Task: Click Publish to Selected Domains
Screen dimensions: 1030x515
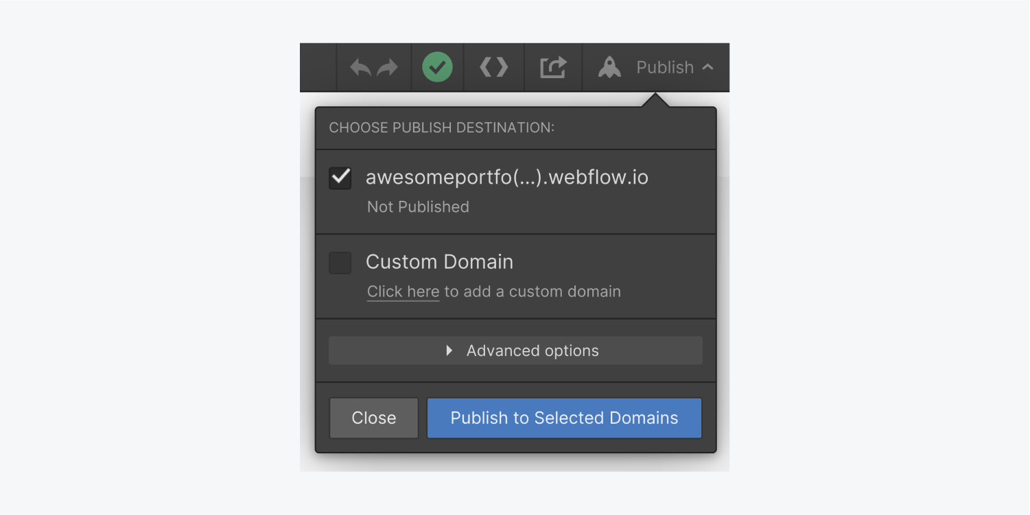Action: (x=563, y=418)
